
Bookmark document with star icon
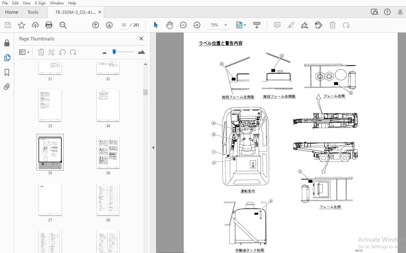pyautogui.click(x=22, y=25)
